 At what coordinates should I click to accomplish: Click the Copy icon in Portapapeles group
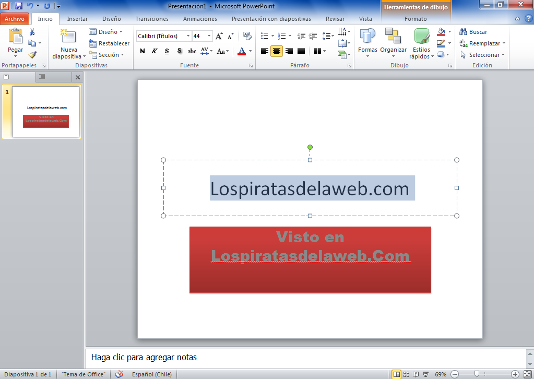click(32, 43)
